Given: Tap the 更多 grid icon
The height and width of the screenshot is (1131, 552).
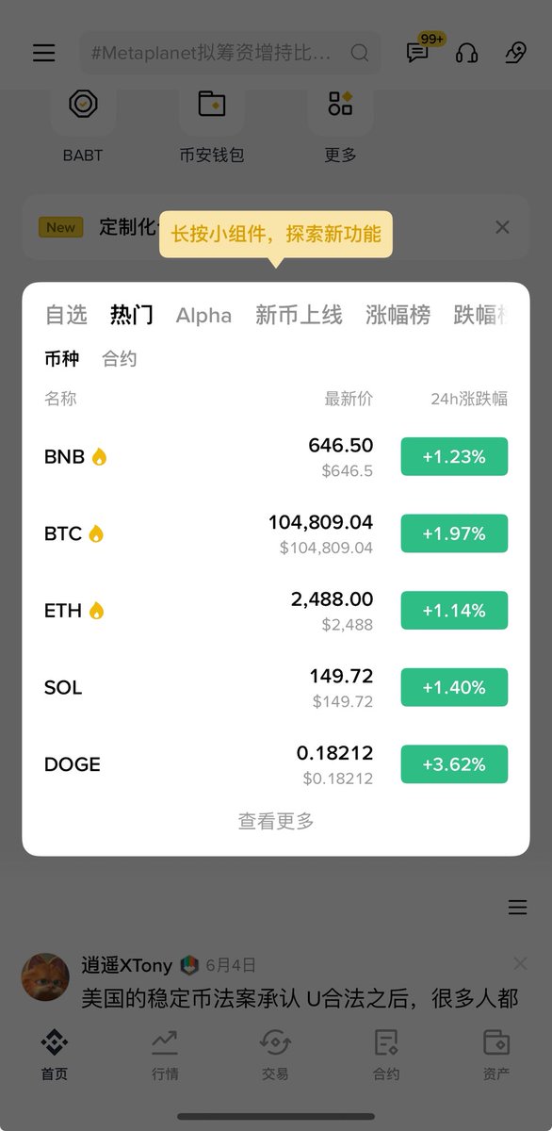Looking at the screenshot, I should (340, 104).
